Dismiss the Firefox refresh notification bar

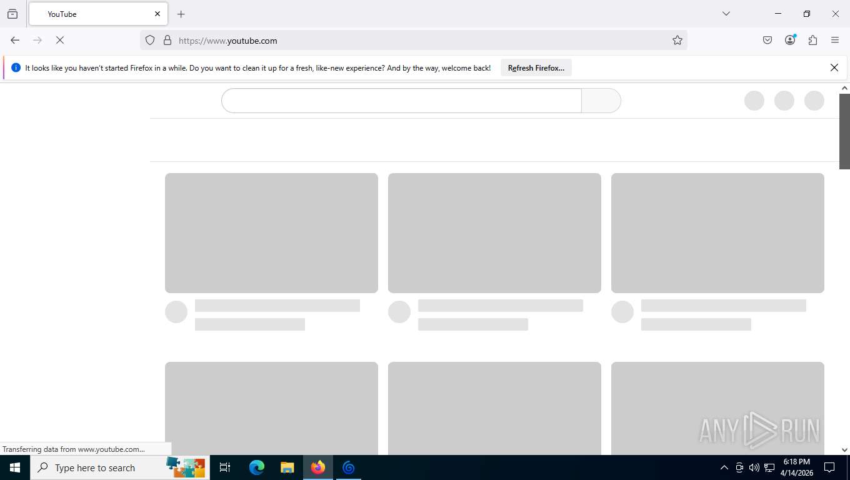tap(834, 67)
